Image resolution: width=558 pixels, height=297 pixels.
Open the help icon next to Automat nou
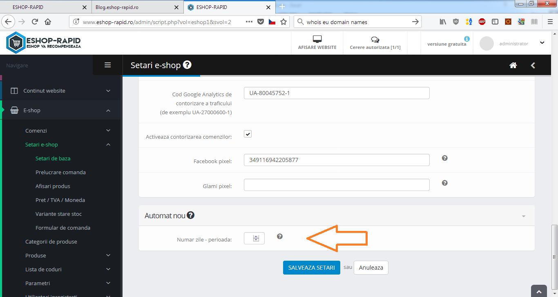coord(190,215)
